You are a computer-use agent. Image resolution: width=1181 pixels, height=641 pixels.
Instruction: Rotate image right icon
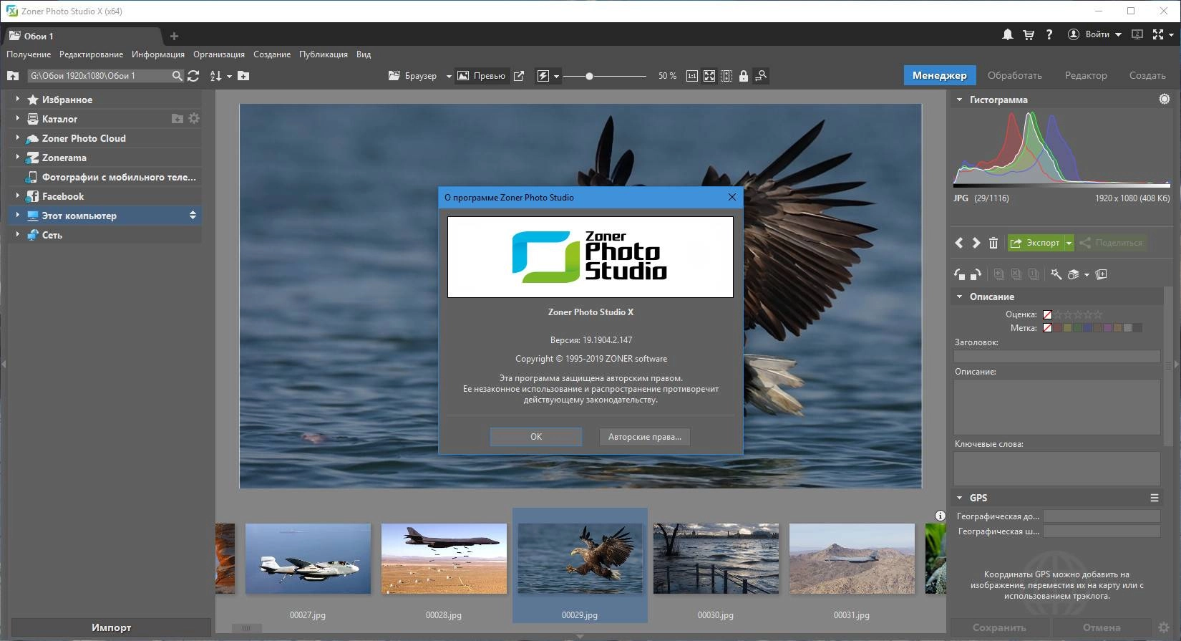click(976, 274)
